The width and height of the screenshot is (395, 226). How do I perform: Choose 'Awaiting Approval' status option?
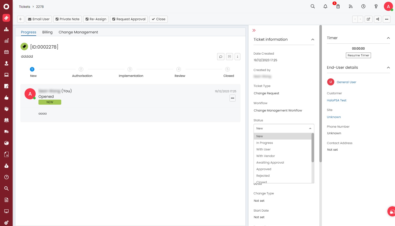pos(270,163)
